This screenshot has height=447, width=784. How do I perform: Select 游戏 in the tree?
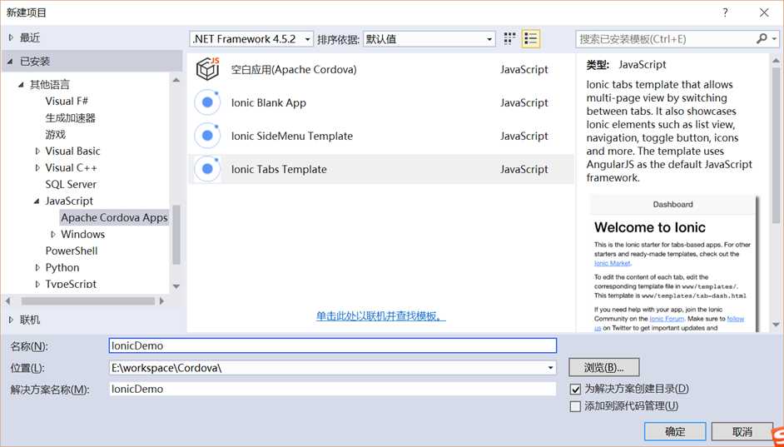click(56, 135)
